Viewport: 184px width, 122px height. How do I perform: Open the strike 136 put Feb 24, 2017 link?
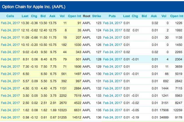[x=113, y=117]
